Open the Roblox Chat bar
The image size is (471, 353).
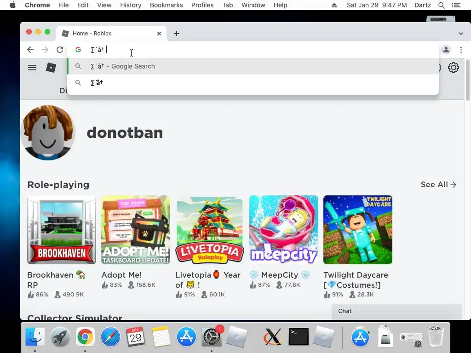click(396, 311)
